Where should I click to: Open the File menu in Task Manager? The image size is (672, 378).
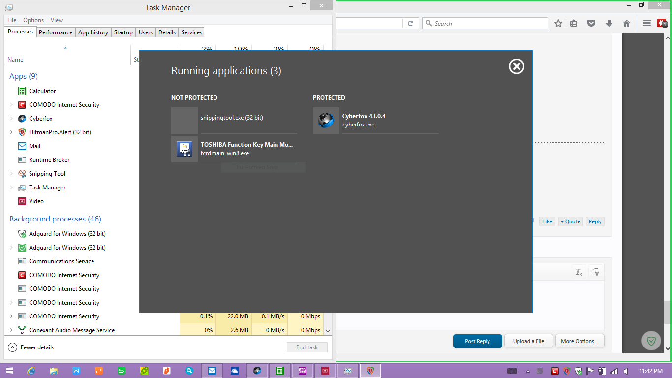tap(12, 20)
